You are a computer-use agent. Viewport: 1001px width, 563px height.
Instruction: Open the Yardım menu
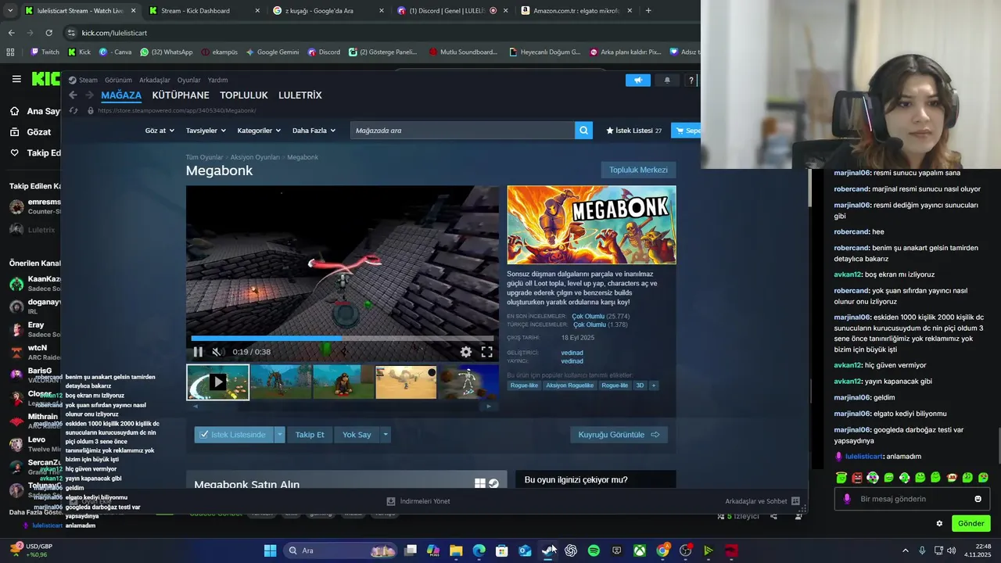point(217,80)
